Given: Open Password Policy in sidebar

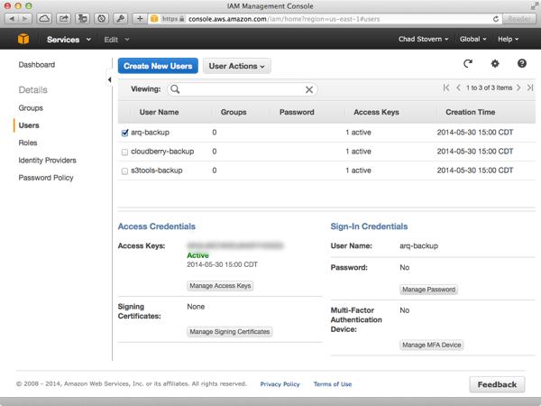Looking at the screenshot, I should point(46,178).
